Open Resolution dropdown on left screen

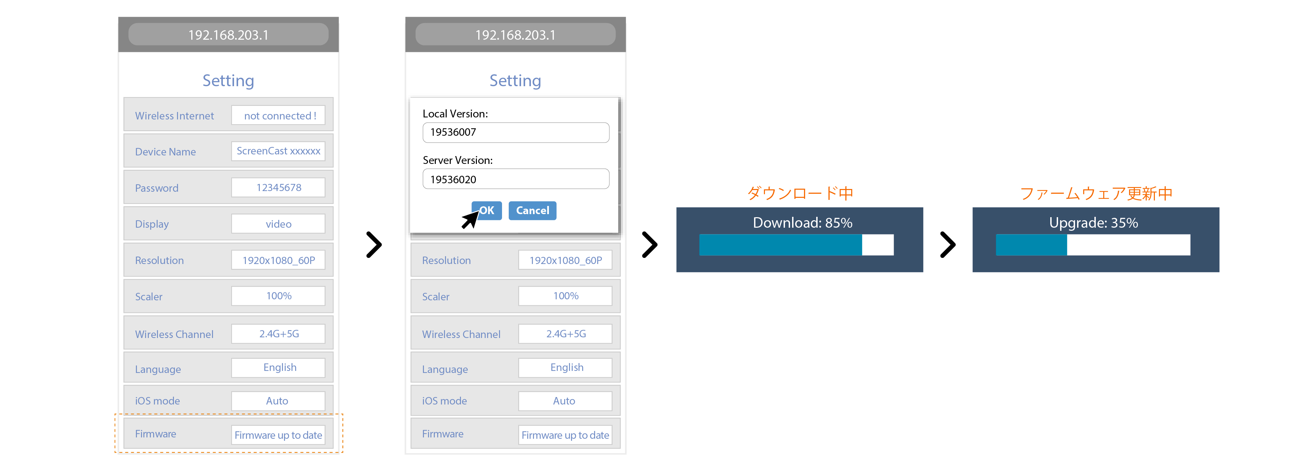(x=278, y=260)
